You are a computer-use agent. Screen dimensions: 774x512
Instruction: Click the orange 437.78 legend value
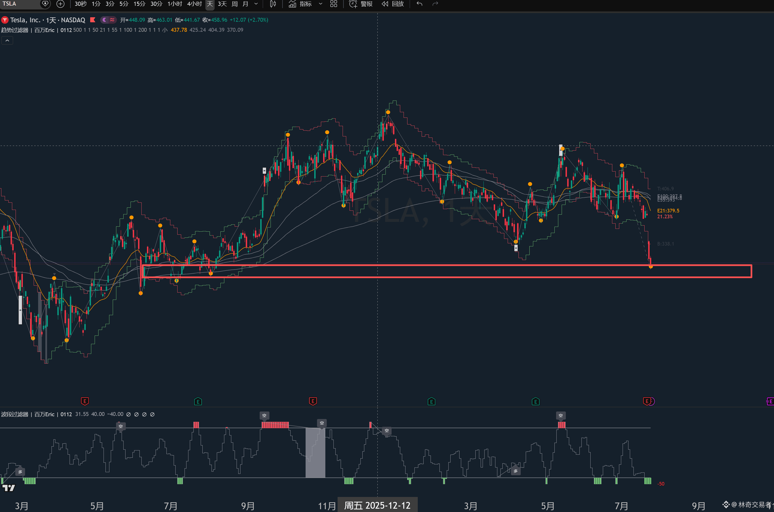coord(179,30)
